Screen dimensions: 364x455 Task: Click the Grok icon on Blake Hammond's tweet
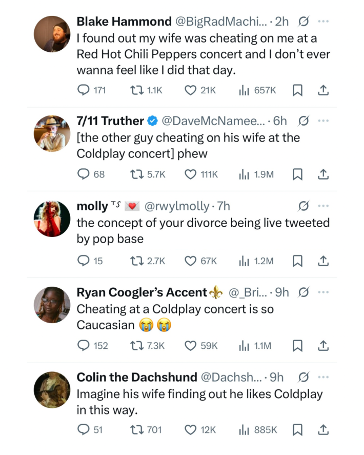pos(304,22)
